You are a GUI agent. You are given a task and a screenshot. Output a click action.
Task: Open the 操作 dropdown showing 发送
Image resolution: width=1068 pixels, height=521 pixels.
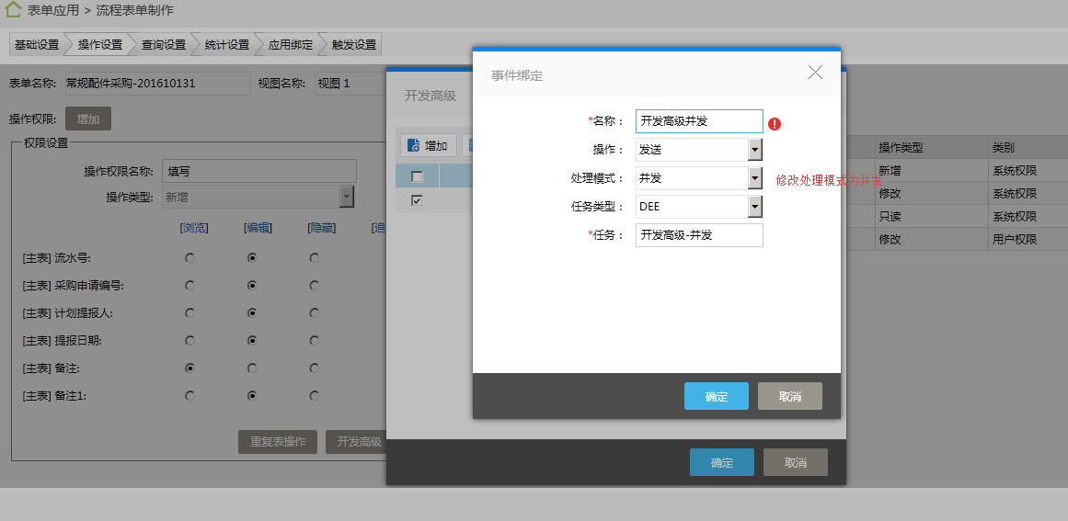[x=754, y=150]
